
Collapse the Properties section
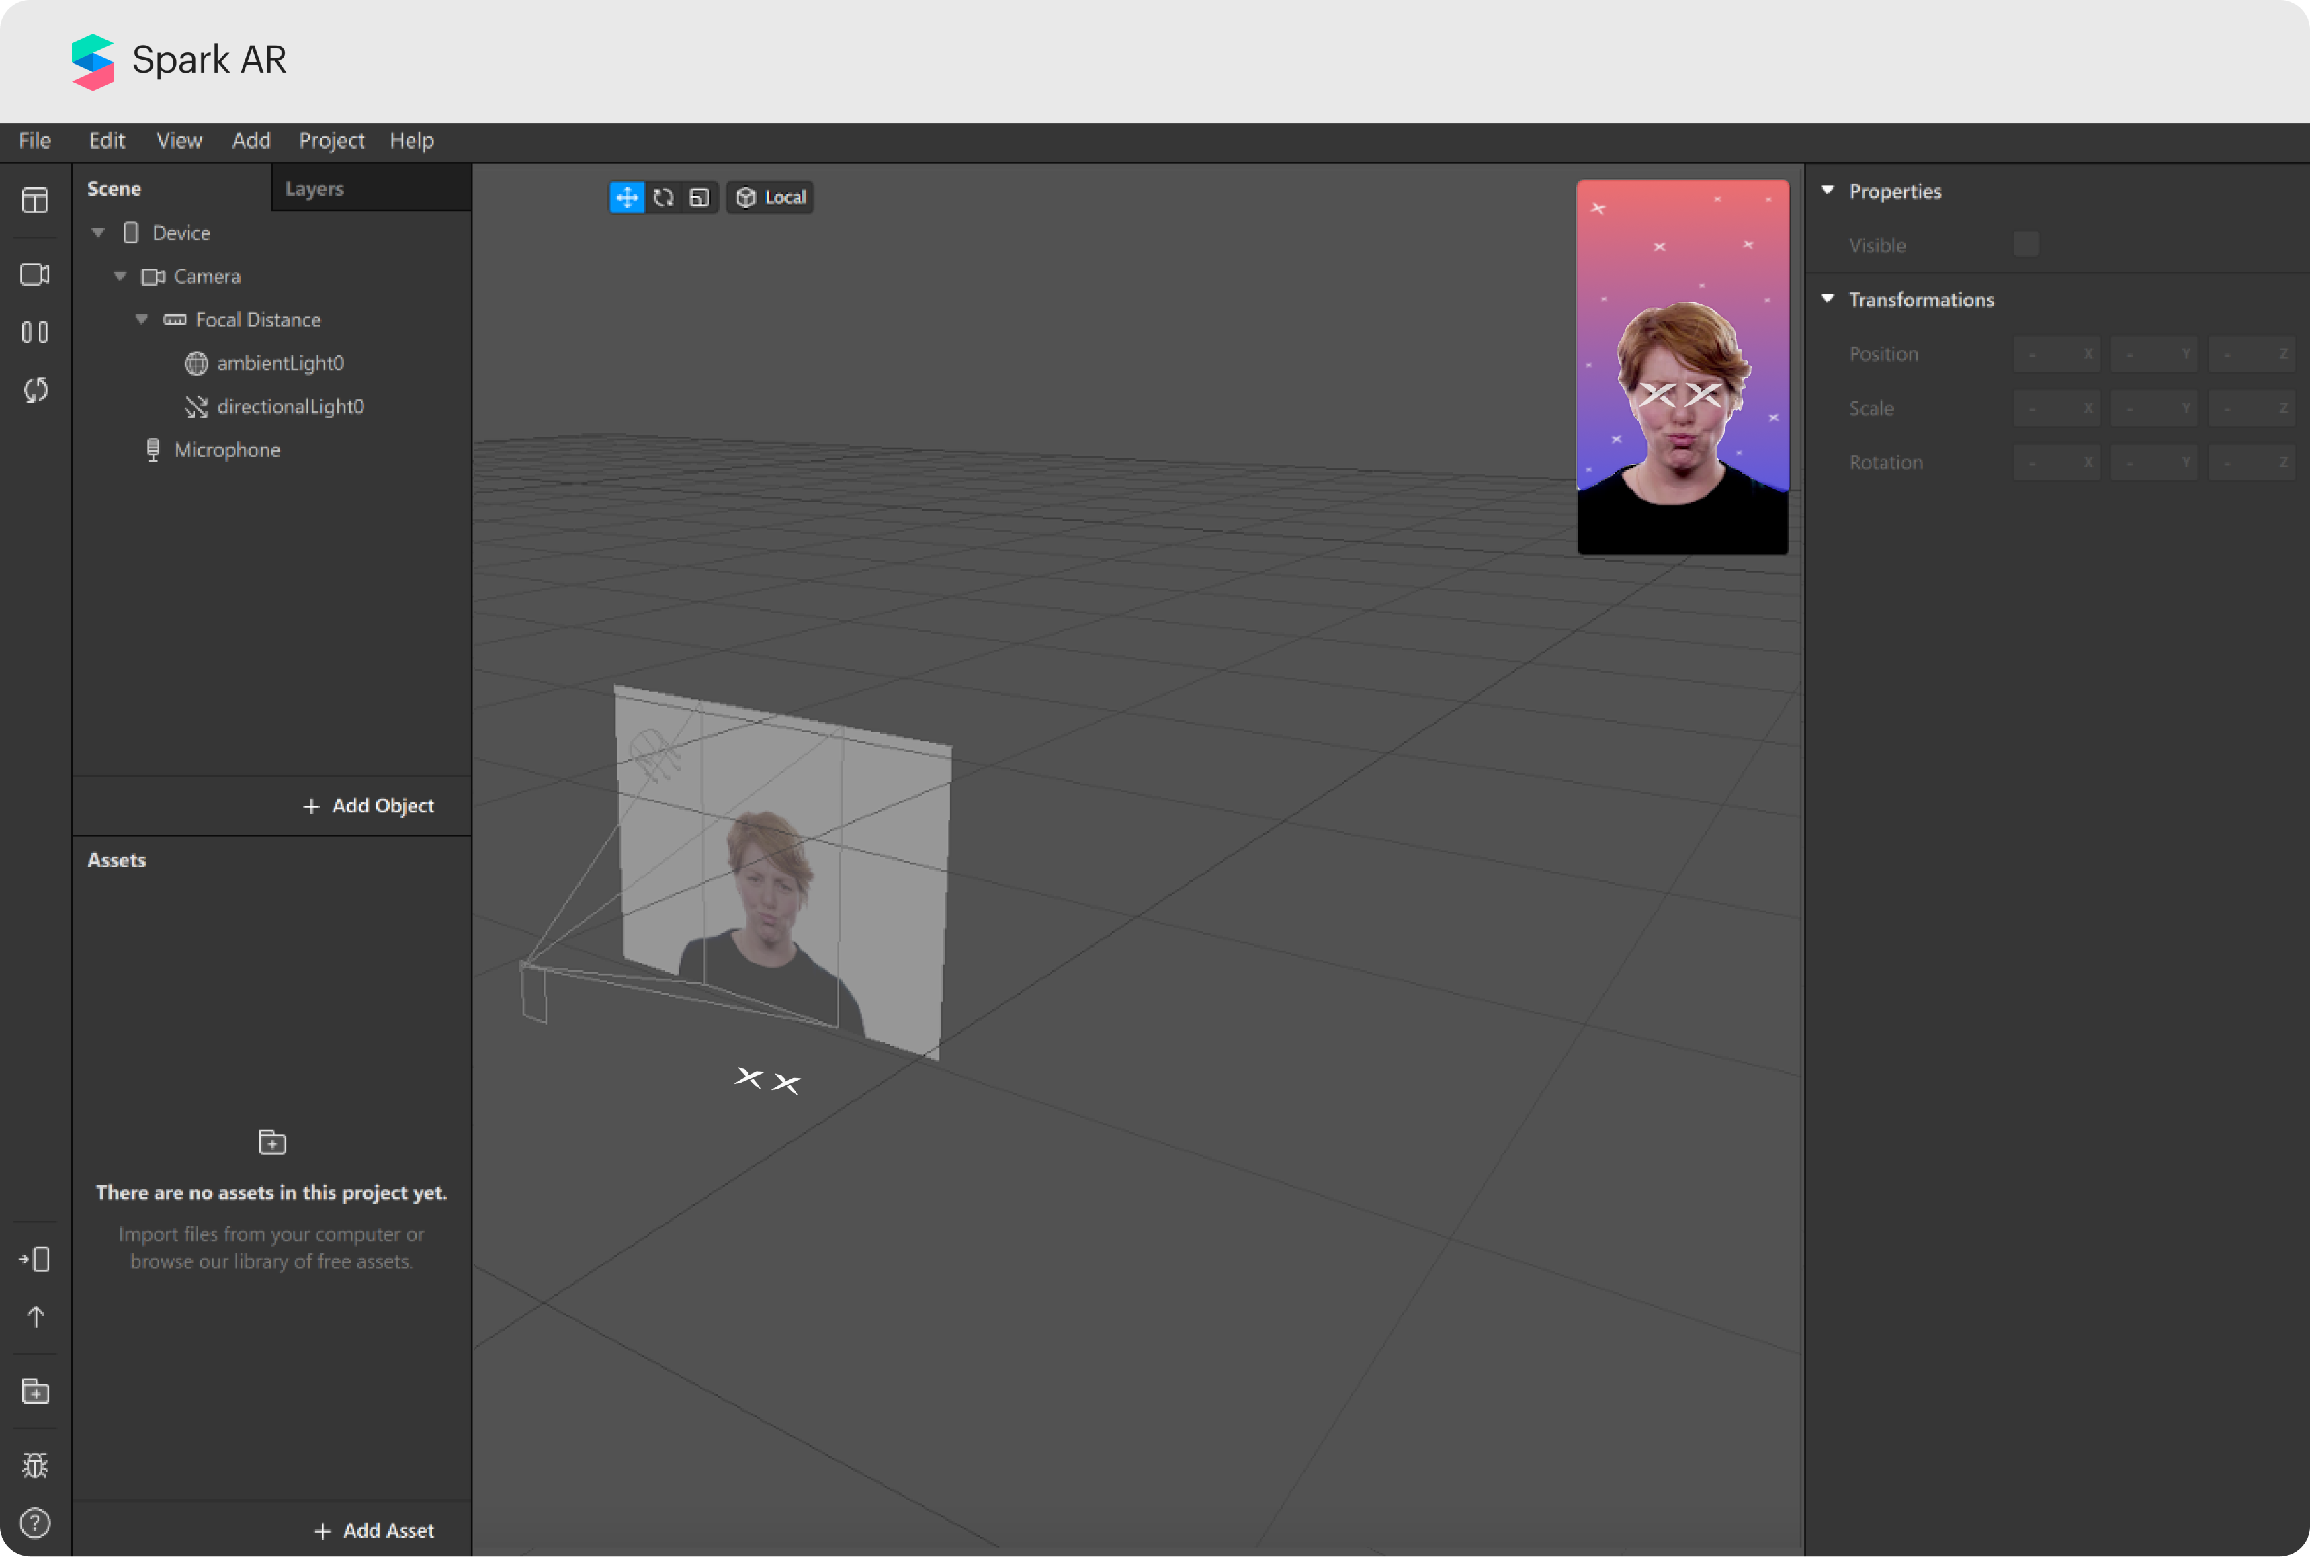[1828, 191]
